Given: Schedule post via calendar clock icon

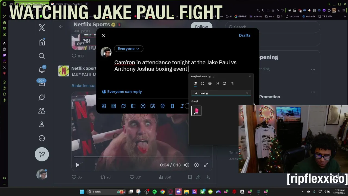Looking at the screenshot, I should pyautogui.click(x=153, y=106).
